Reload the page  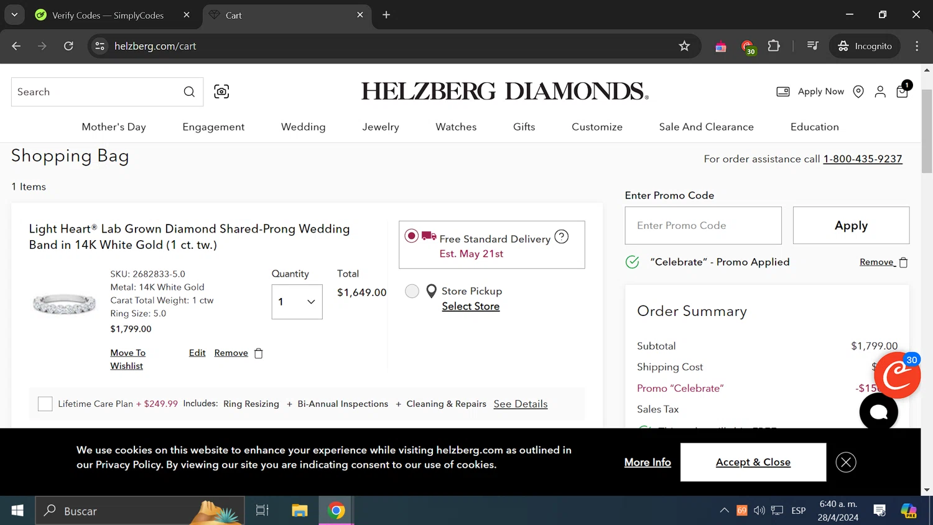point(68,46)
